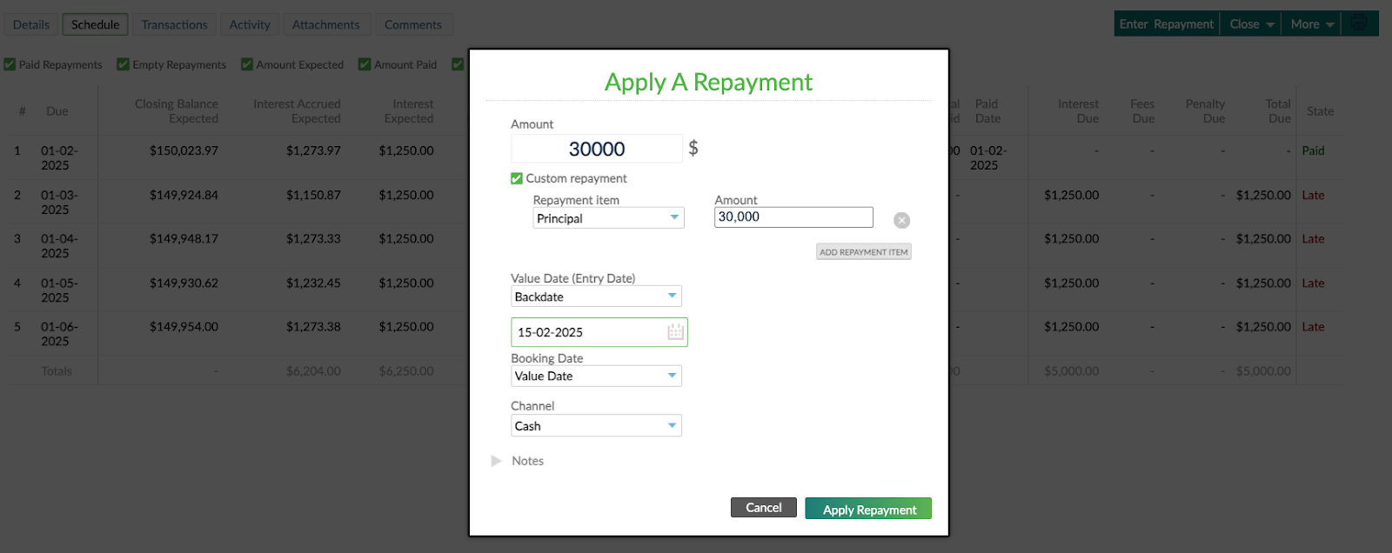
Task: Click the Notes label
Action: point(527,461)
